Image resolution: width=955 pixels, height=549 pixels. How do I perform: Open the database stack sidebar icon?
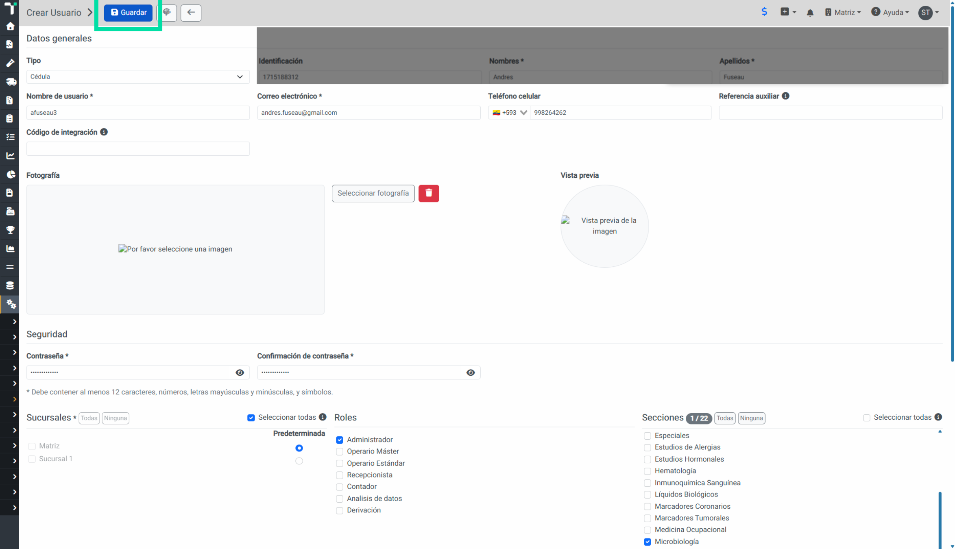[10, 285]
